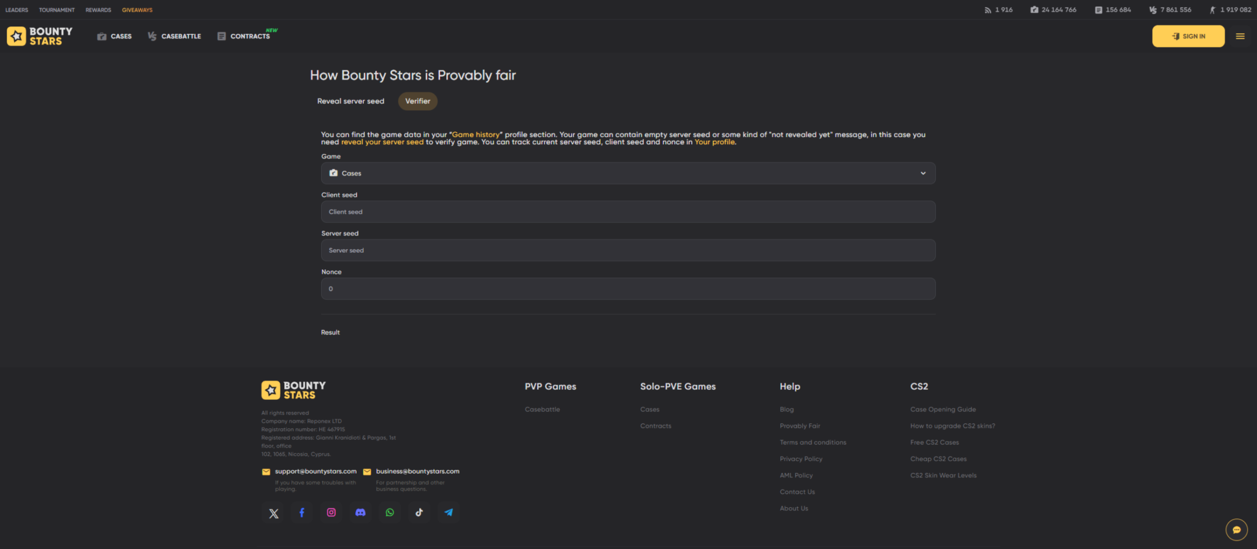Open the hamburger menu icon

(x=1240, y=36)
